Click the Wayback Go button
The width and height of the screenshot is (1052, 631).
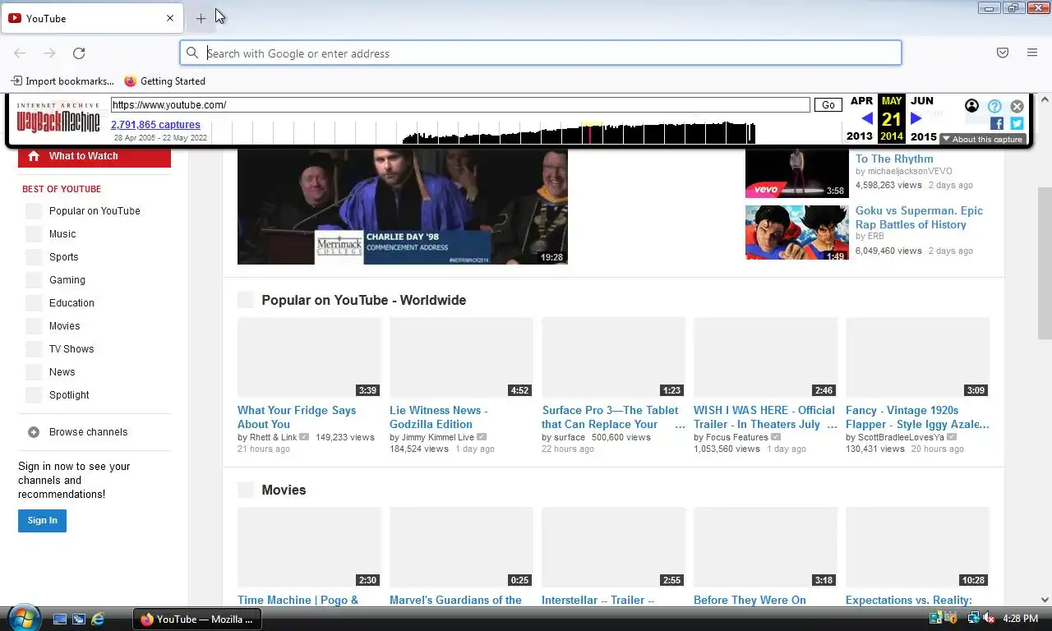click(828, 105)
